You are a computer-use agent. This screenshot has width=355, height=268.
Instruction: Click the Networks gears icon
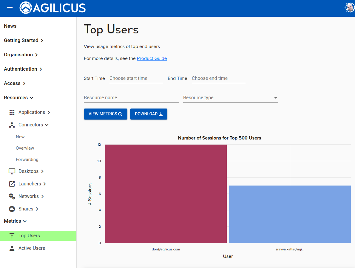12,196
